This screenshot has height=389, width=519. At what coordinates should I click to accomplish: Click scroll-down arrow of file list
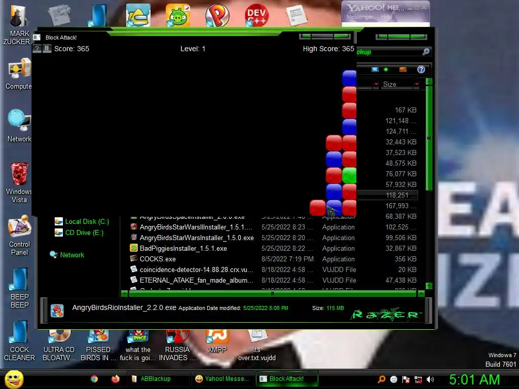pyautogui.click(x=429, y=286)
